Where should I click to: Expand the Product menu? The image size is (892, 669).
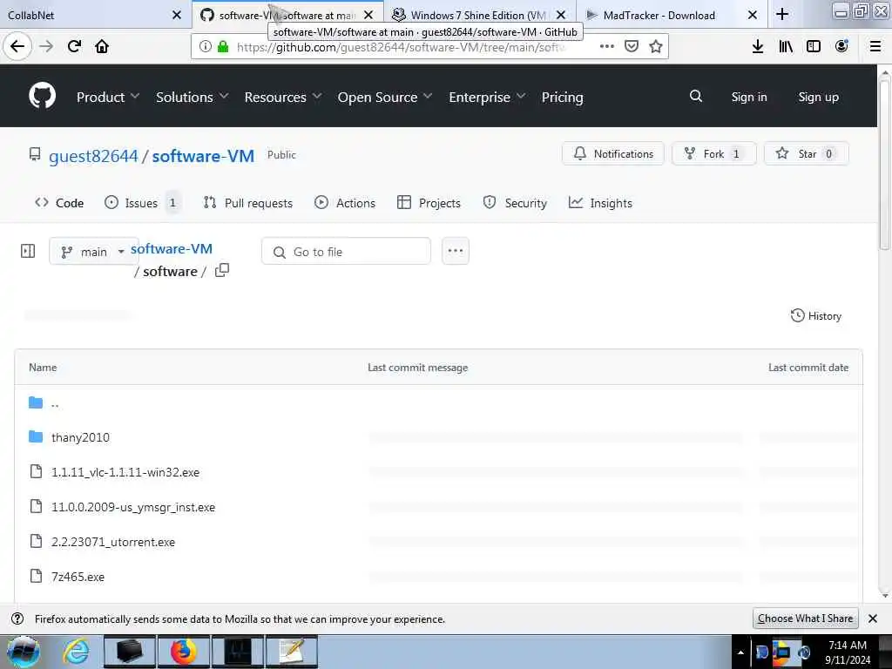[x=107, y=98]
